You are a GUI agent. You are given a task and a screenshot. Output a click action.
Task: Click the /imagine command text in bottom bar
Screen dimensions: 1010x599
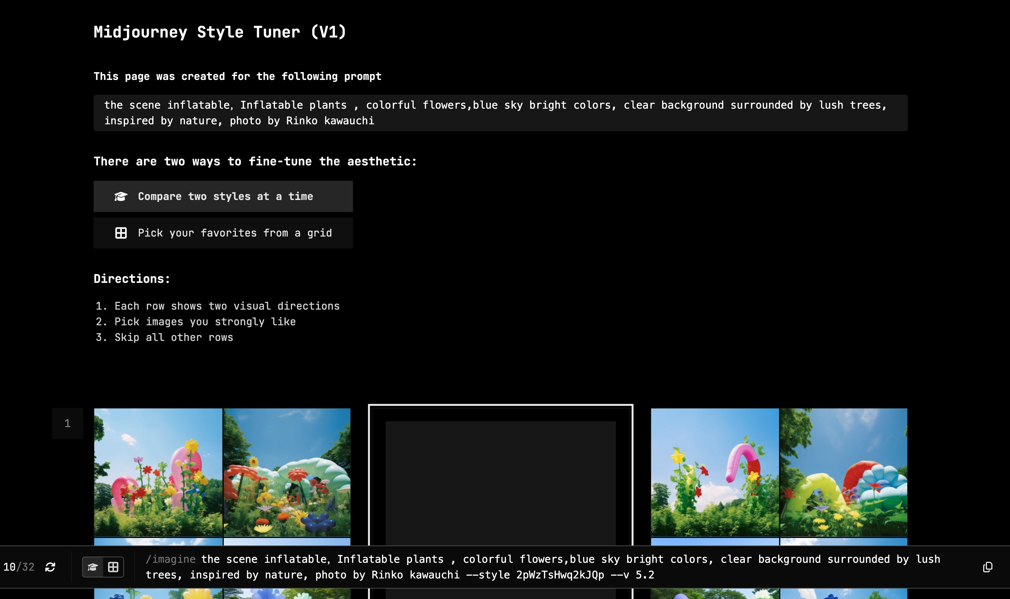click(171, 560)
